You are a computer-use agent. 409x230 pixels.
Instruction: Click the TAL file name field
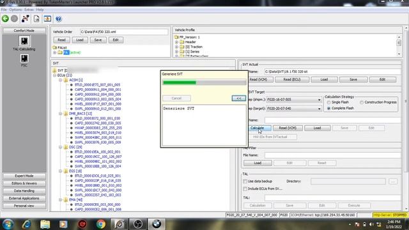[x=332, y=197]
